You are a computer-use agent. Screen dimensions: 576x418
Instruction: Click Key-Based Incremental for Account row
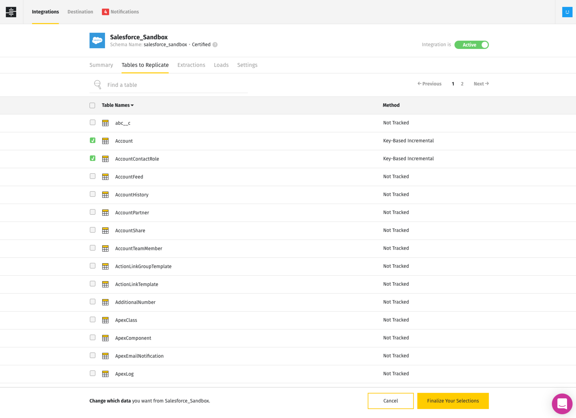(408, 141)
